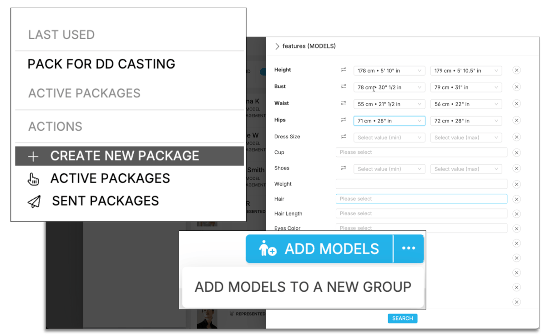546x335 pixels.
Task: Toggle the range slider icon next to Height
Action: pyautogui.click(x=344, y=70)
